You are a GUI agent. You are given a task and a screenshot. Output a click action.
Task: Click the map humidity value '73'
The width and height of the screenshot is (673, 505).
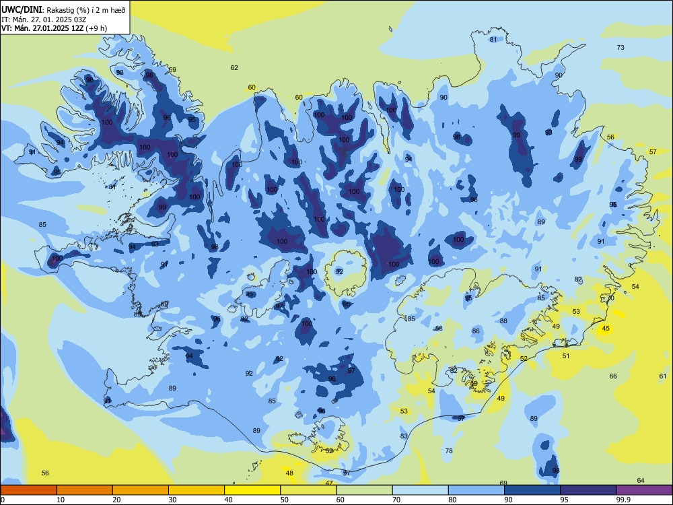[621, 48]
